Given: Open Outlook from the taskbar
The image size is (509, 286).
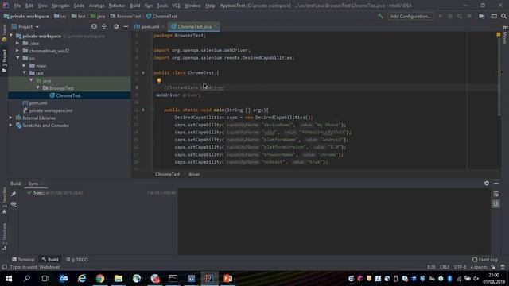Looking at the screenshot, I should coord(64,279).
